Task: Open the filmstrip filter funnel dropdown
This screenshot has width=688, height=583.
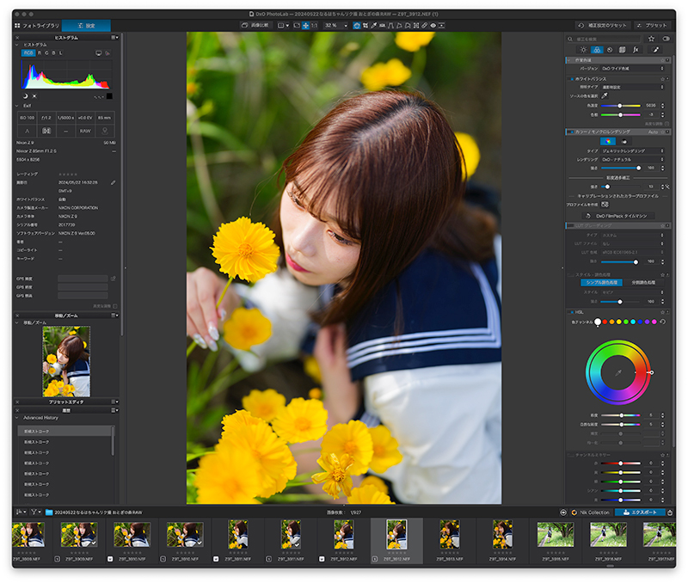Action: (35, 512)
